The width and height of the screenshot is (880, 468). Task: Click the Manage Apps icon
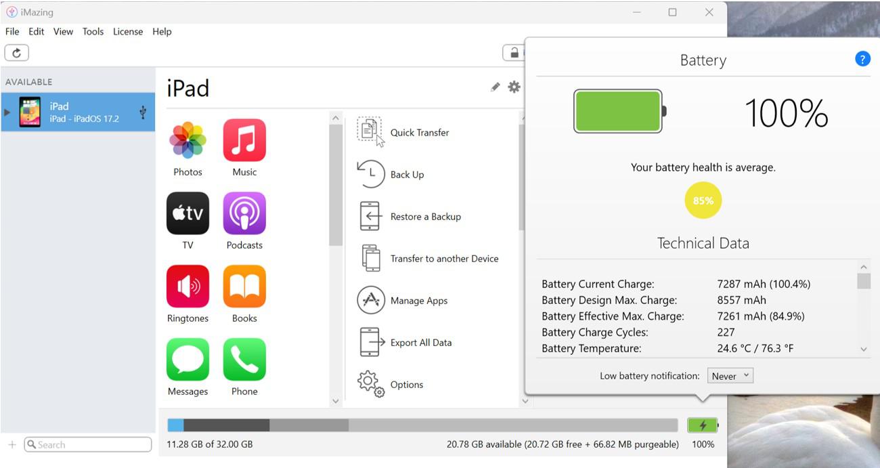(x=371, y=300)
